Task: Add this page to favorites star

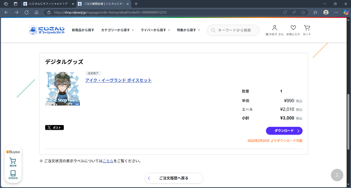Action: click(x=303, y=12)
